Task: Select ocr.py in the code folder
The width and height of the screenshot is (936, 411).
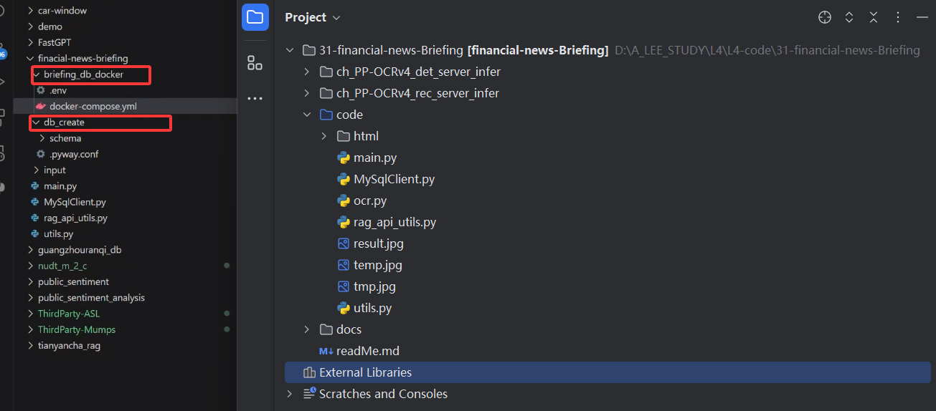Action: 370,200
